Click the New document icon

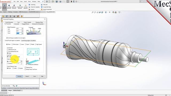tap(49, 2)
